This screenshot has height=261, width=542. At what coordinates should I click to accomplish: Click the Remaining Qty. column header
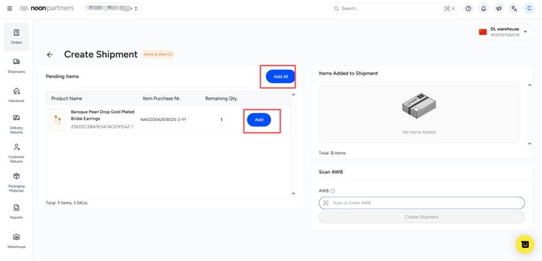221,98
